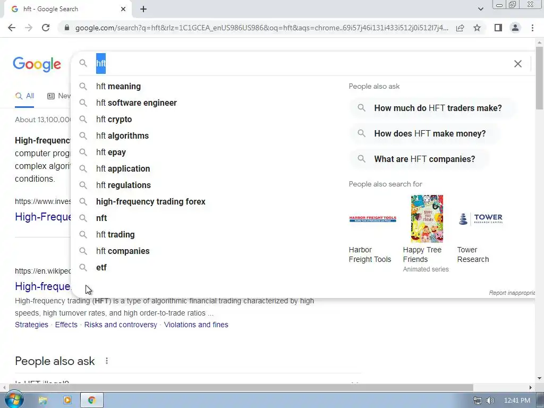Open People also ask options menu
544x408 pixels.
107,361
